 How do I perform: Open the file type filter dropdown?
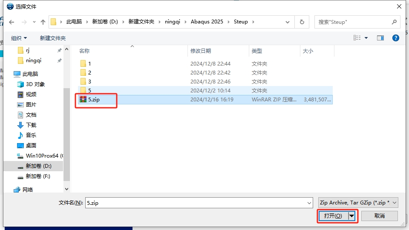click(x=358, y=203)
